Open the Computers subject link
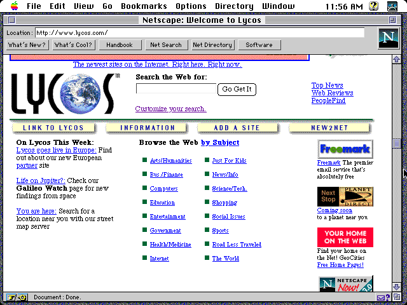Screen dimensions: 407x305 (163, 189)
